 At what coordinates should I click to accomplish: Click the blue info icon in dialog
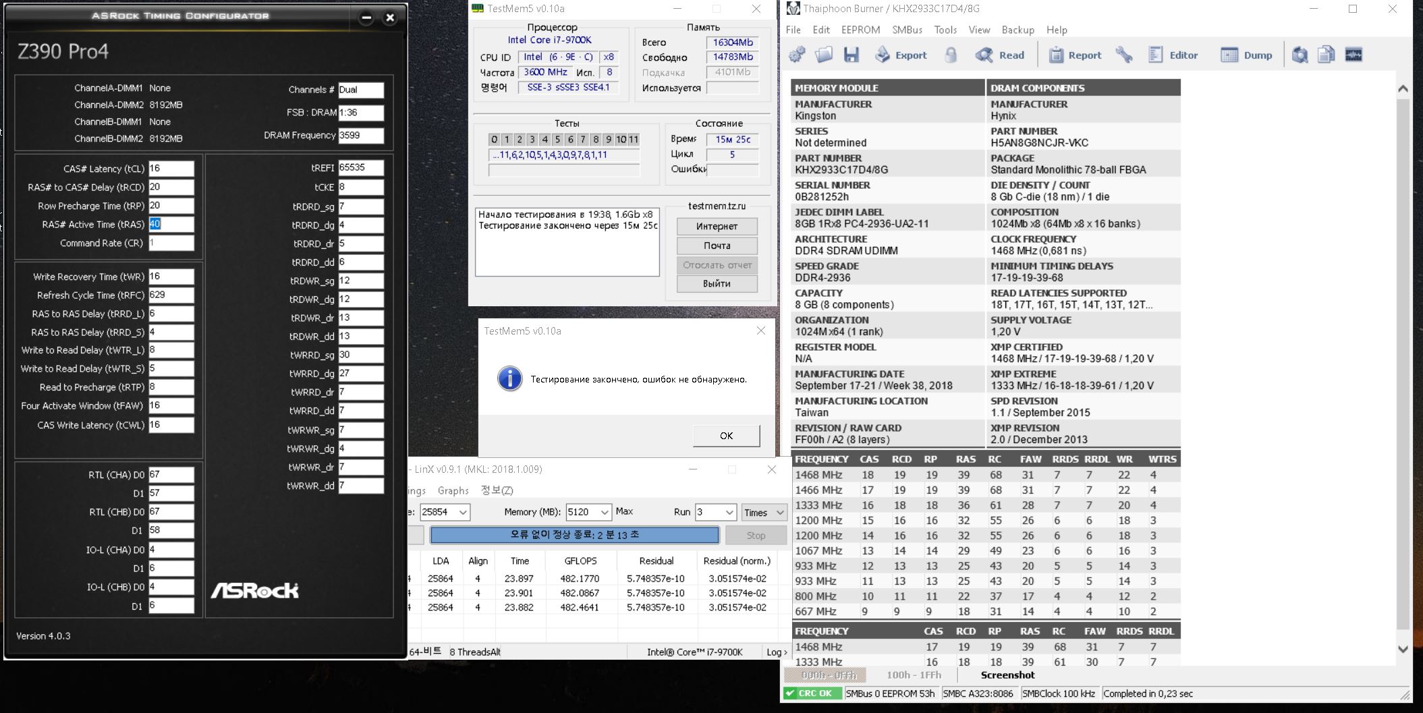(x=509, y=378)
